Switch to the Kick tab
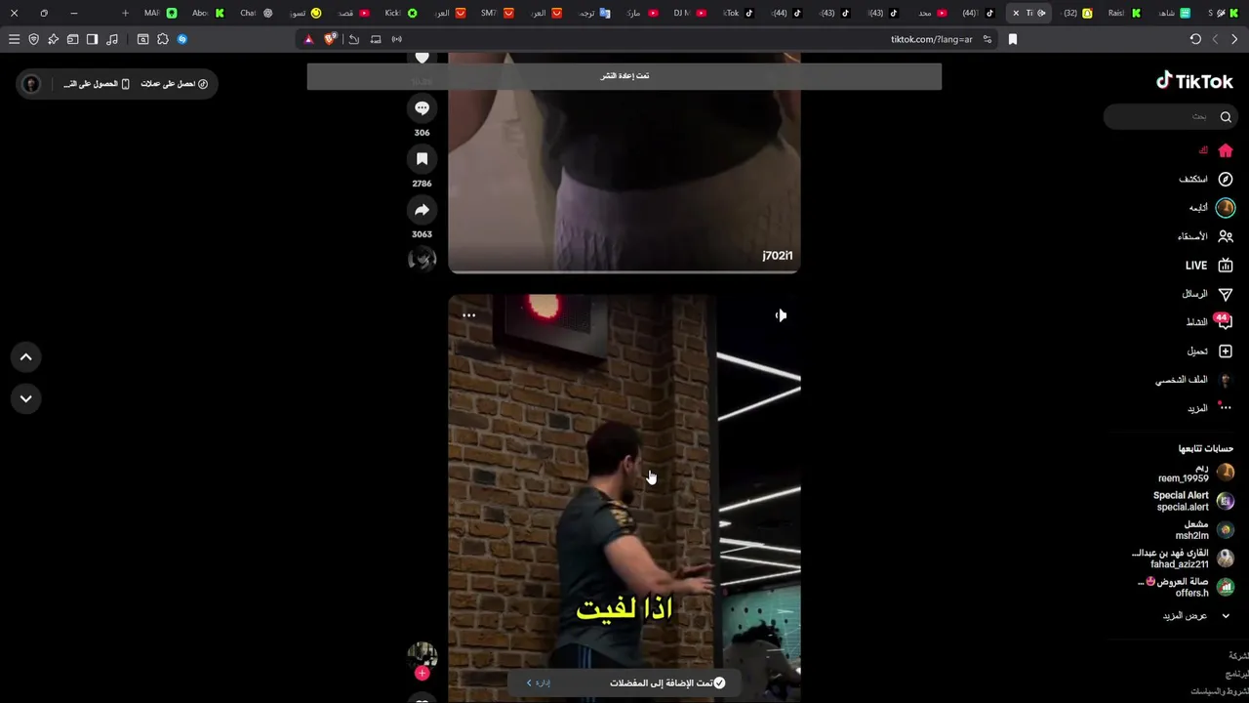Viewport: 1249px width, 703px height. pyautogui.click(x=401, y=13)
